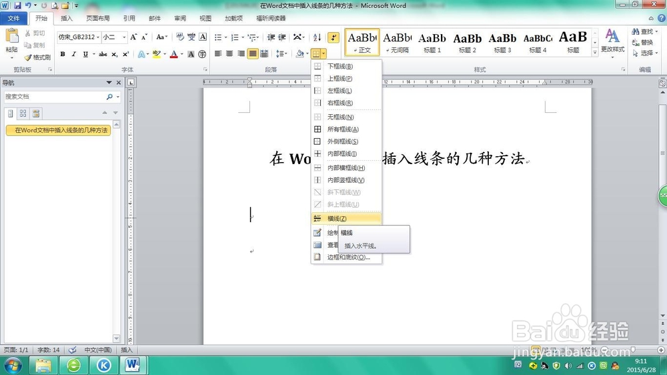
Task: Click the text effects icon
Action: 141,54
